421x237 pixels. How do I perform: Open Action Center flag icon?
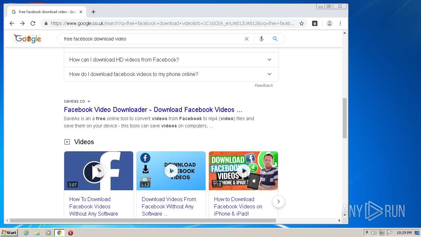[x=390, y=233]
